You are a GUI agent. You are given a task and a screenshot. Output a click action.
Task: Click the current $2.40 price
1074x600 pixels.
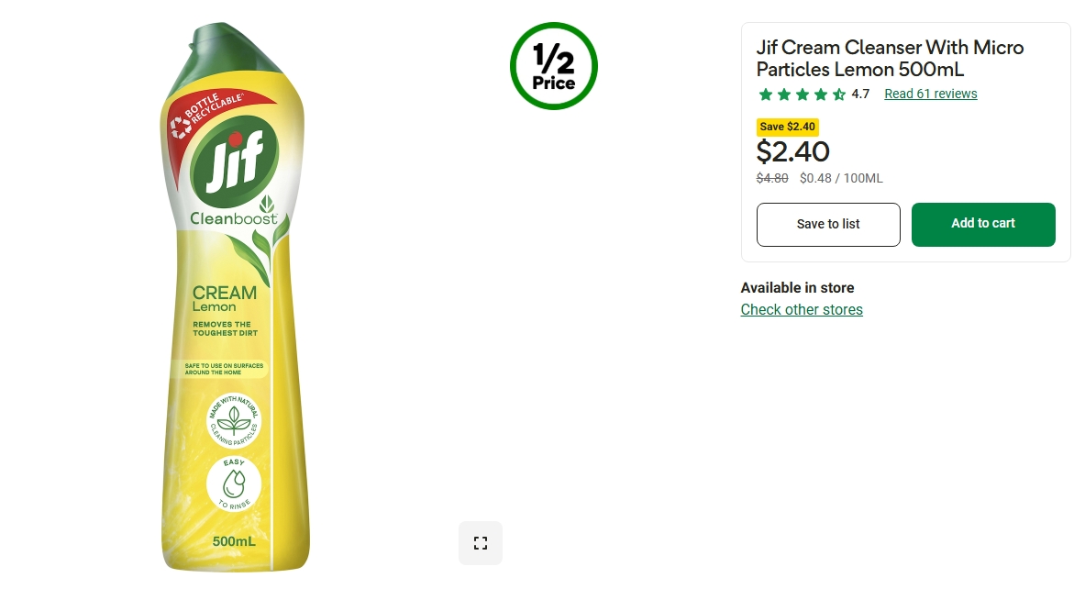tap(792, 151)
